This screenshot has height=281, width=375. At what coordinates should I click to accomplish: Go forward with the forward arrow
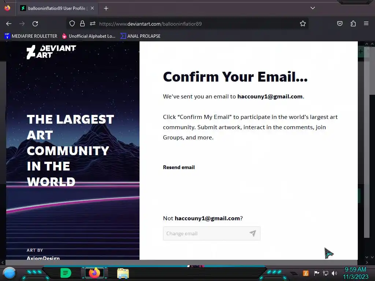point(22,24)
